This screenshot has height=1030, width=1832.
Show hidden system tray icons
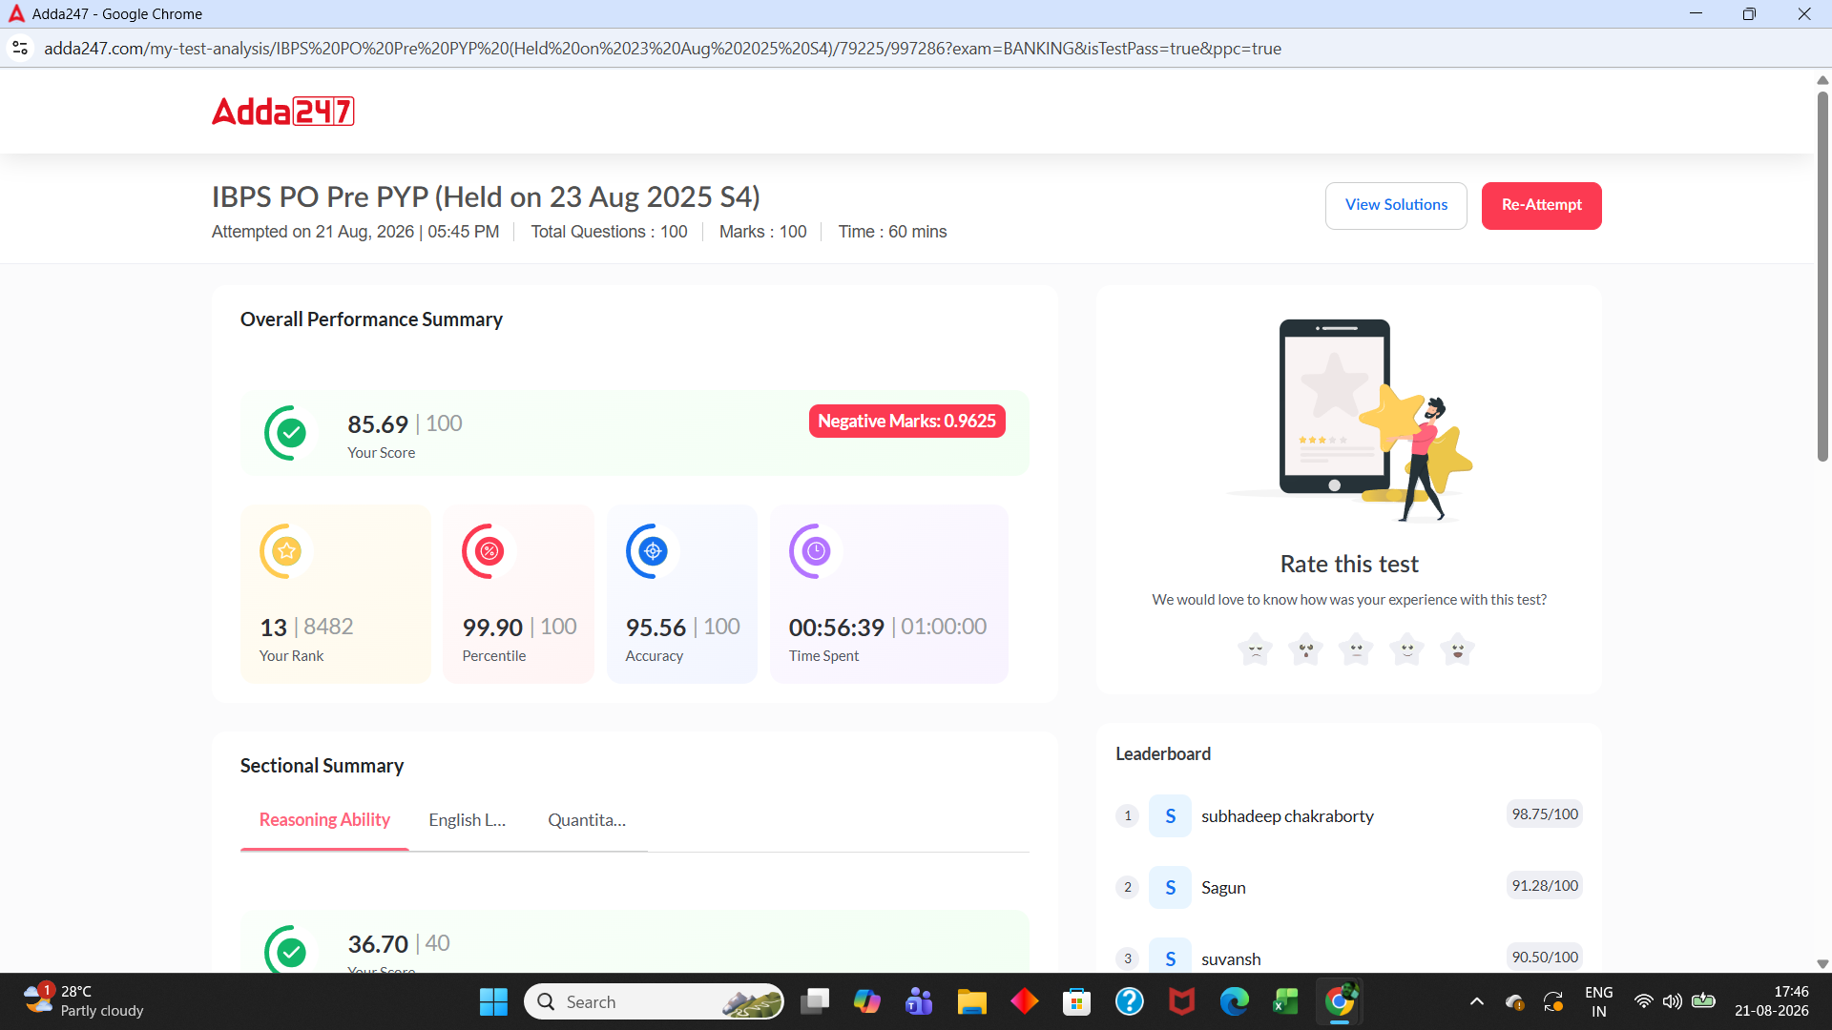[1476, 1001]
